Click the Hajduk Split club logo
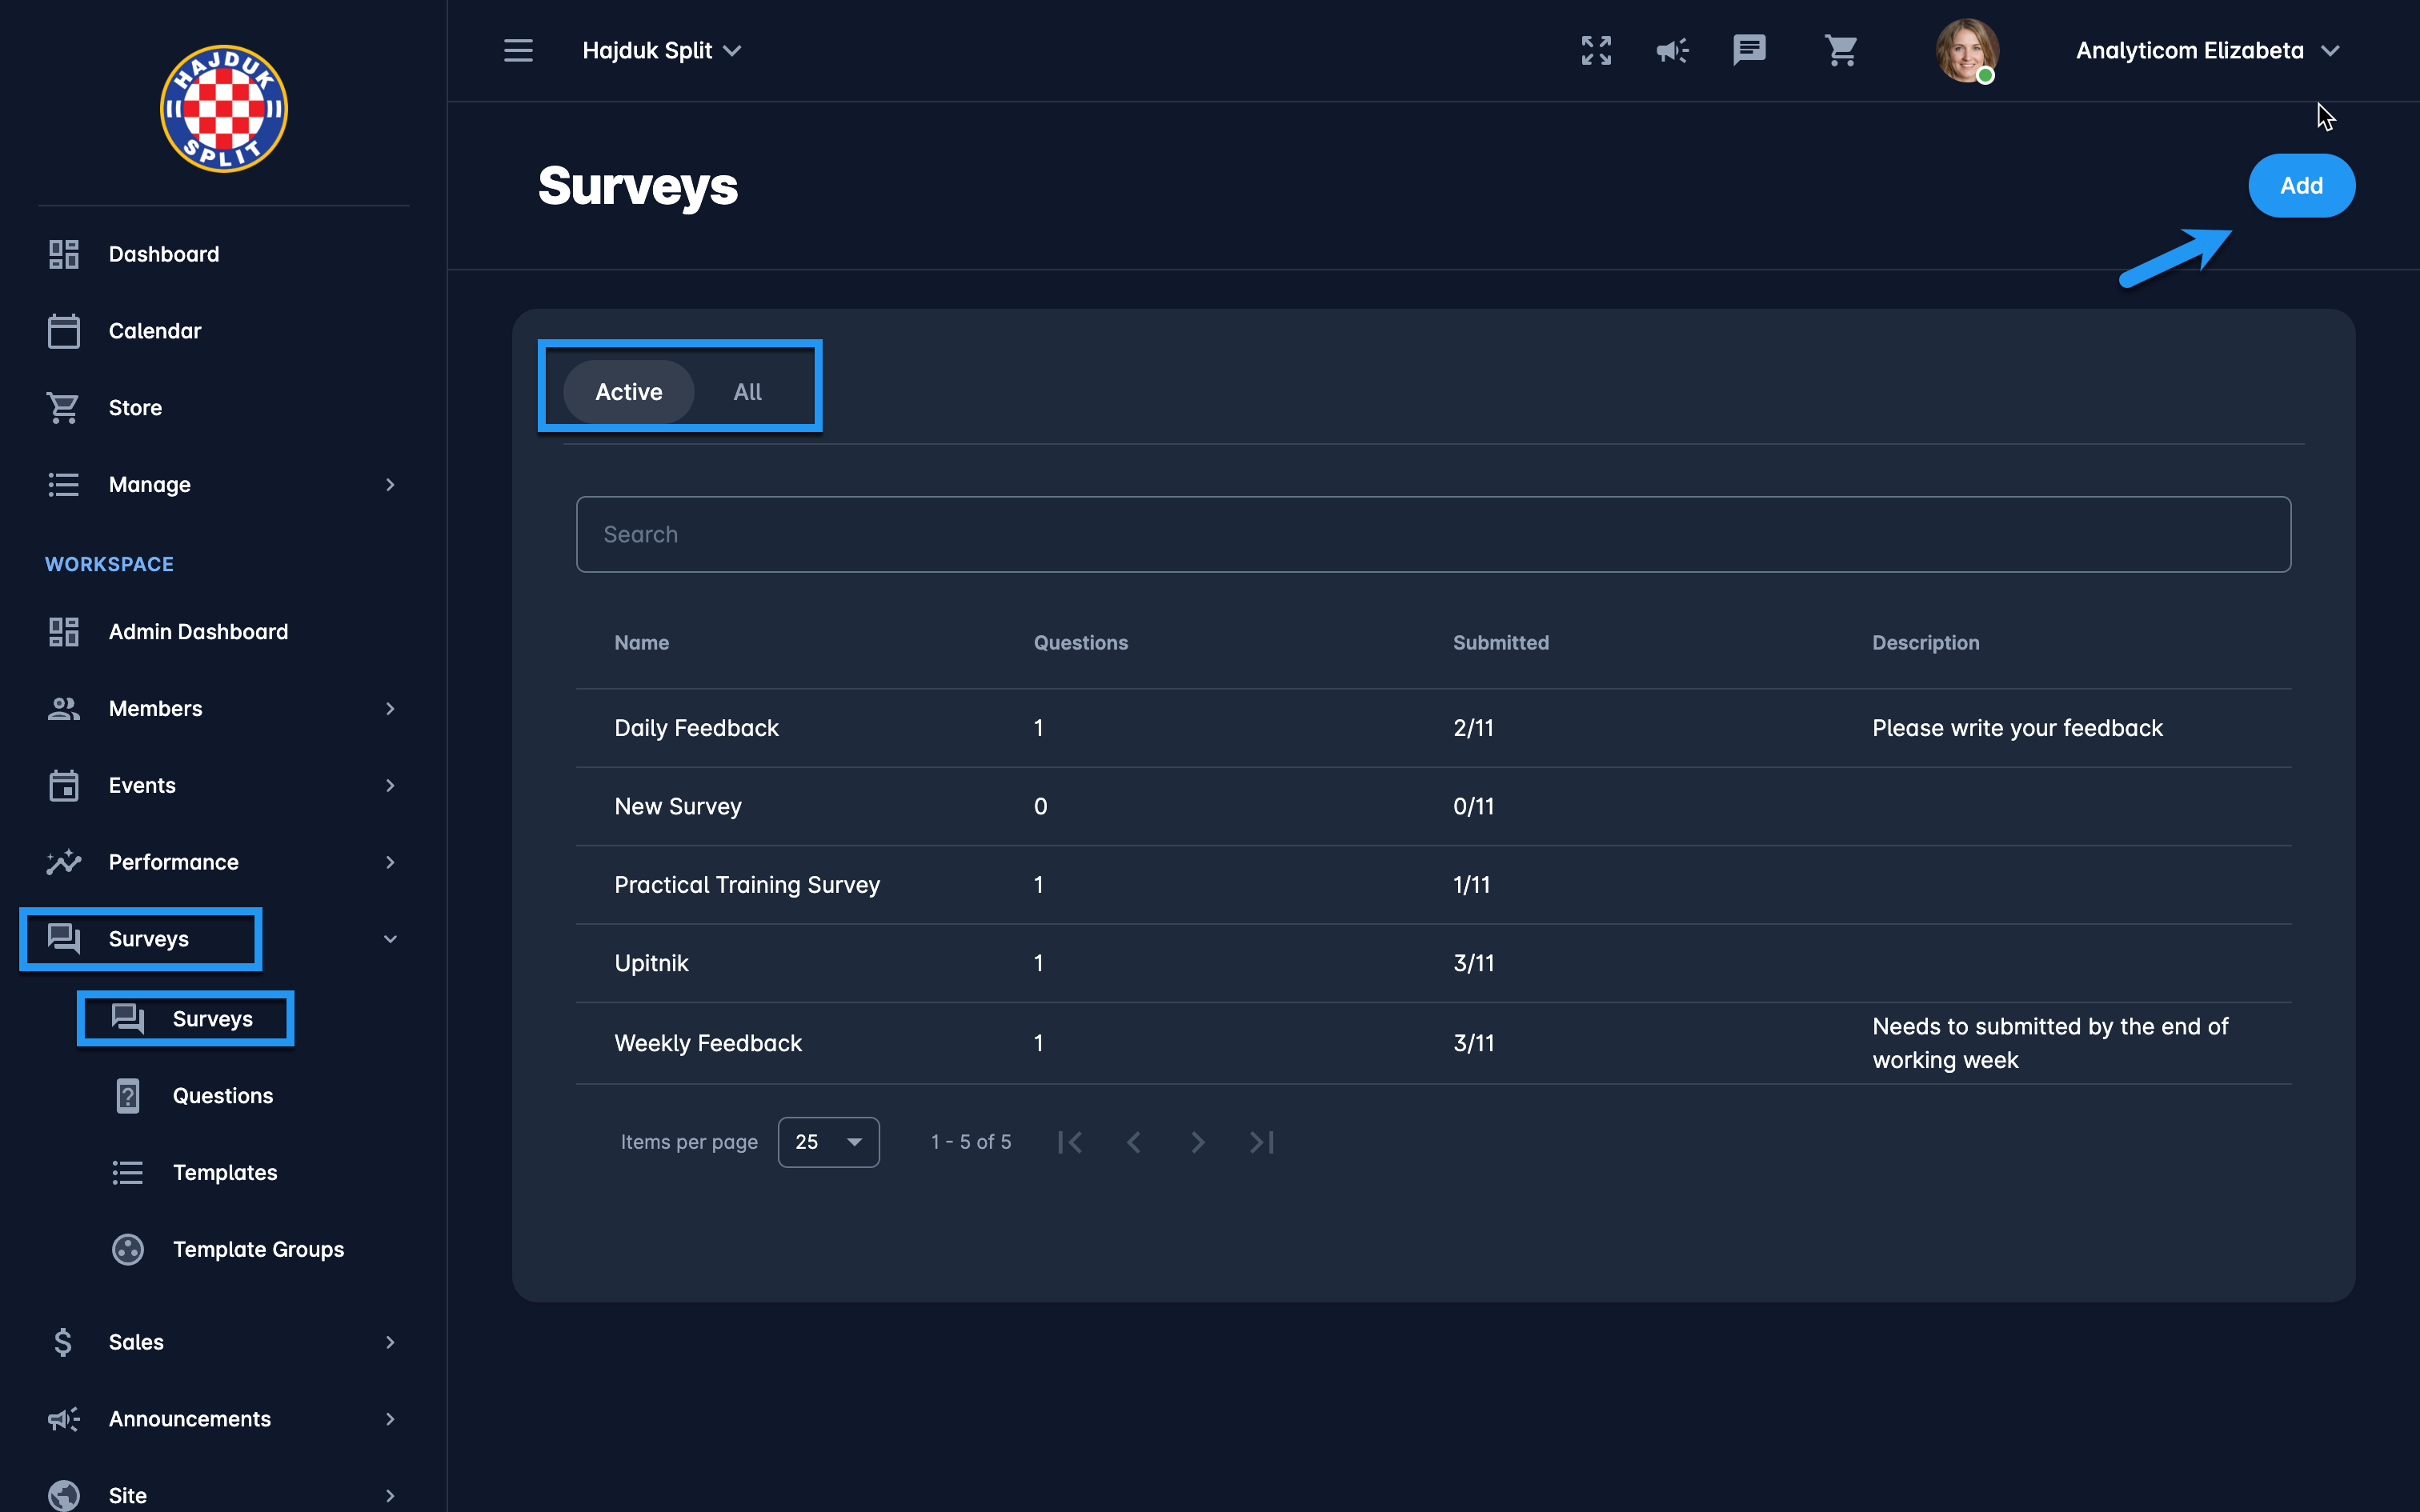 (x=224, y=109)
